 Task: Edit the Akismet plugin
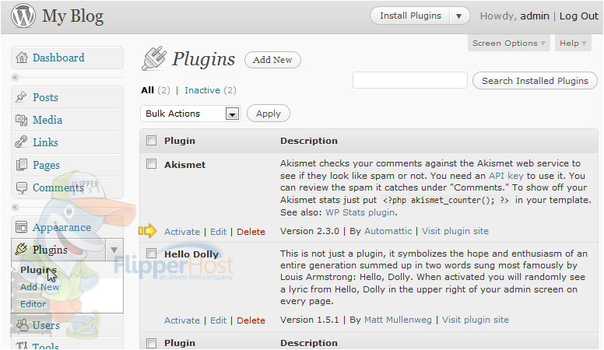[x=218, y=232]
